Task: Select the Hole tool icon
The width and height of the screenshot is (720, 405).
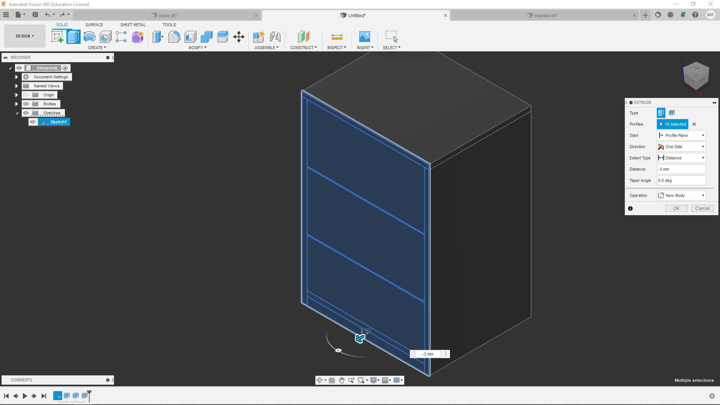Action: click(105, 37)
